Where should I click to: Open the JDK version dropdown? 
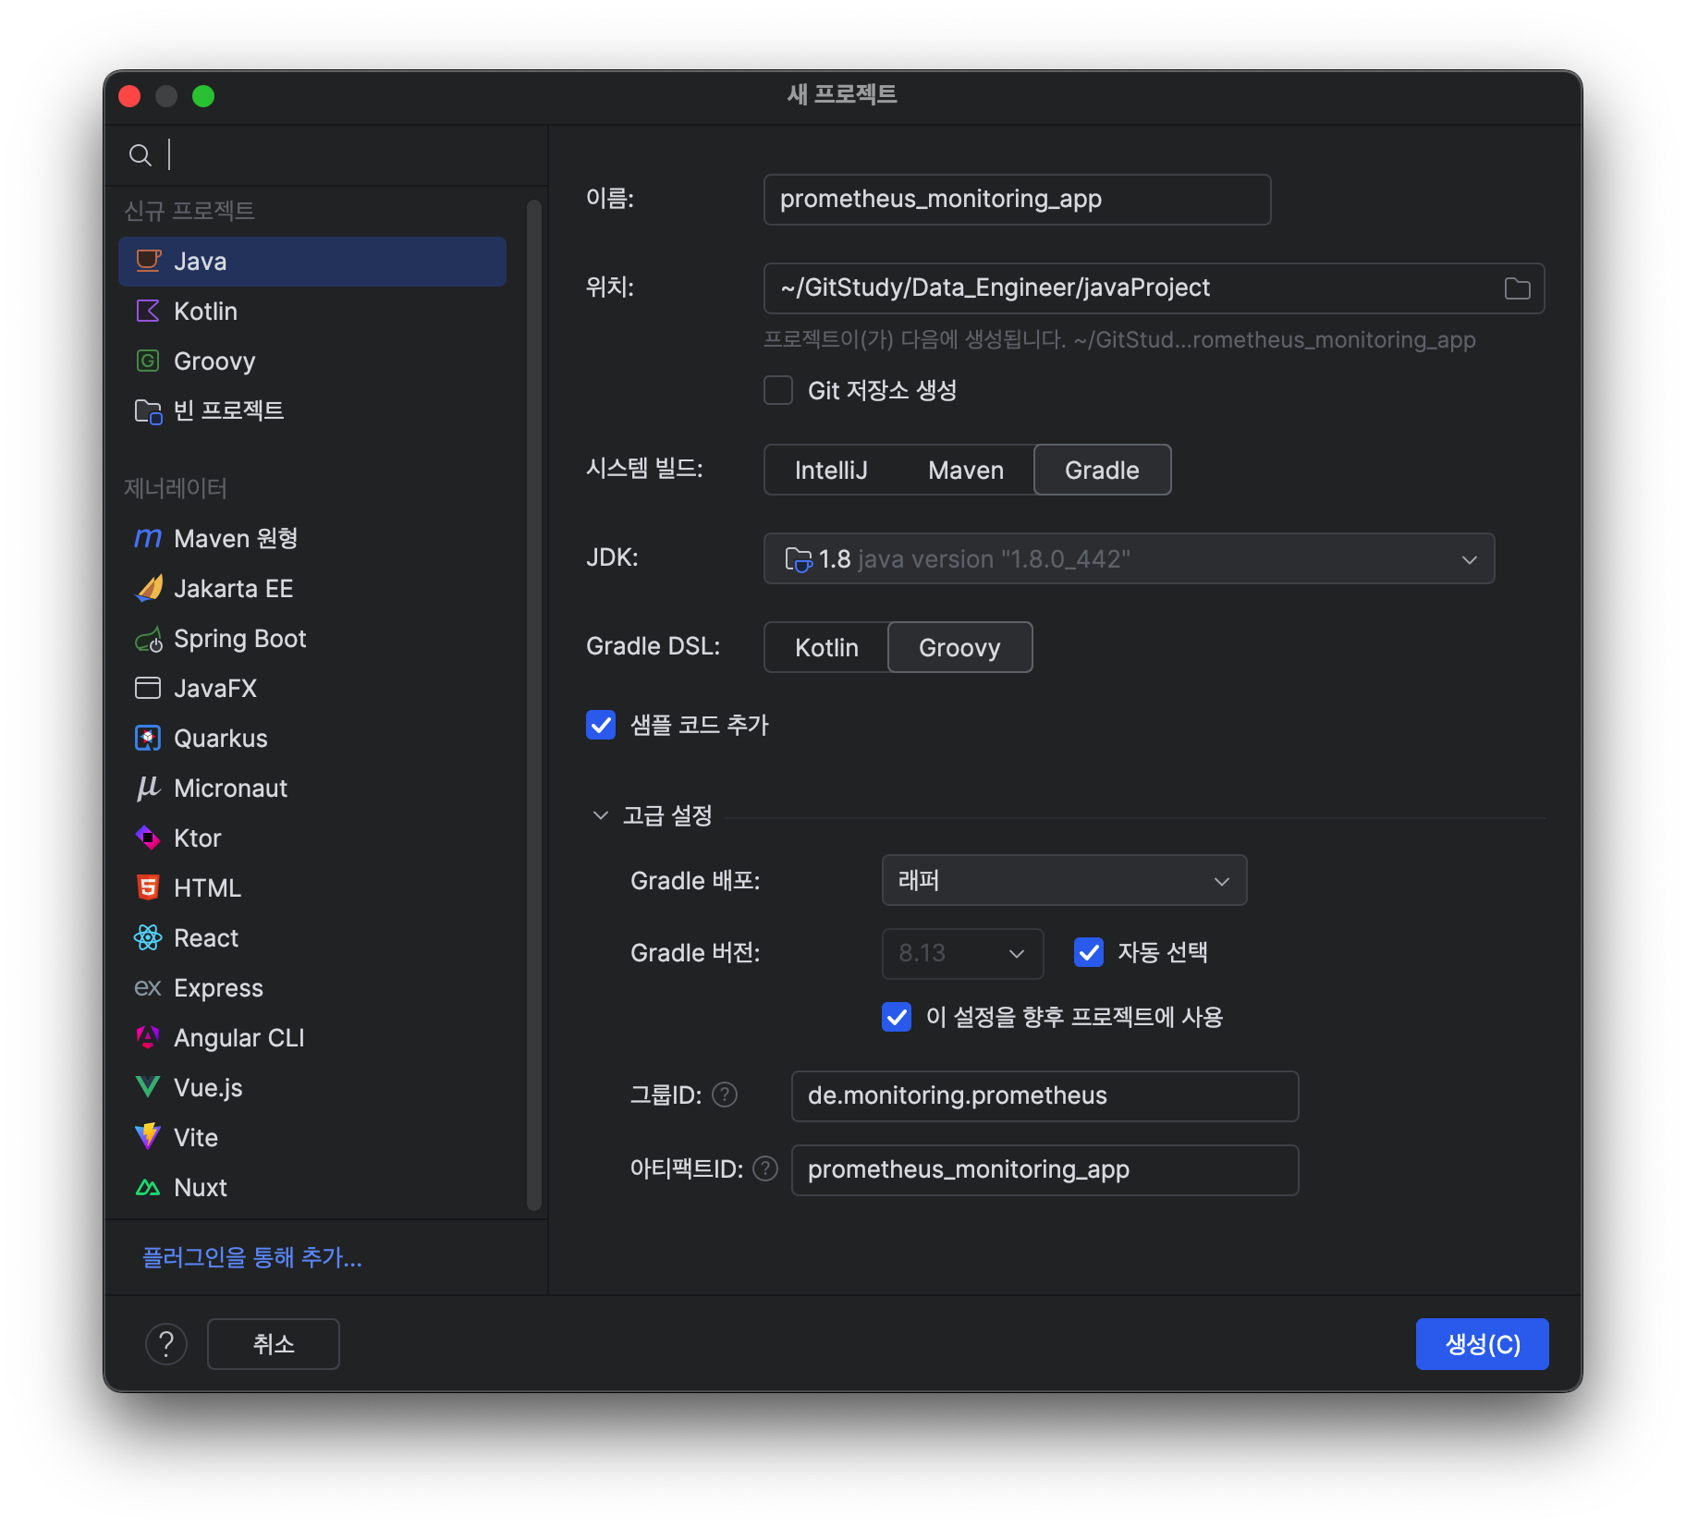1129,558
